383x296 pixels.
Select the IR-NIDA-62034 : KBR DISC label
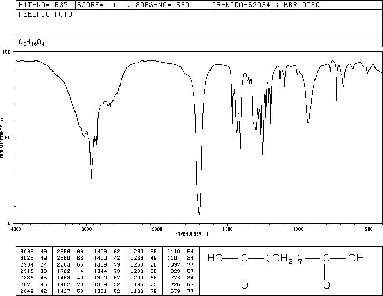[x=266, y=5]
